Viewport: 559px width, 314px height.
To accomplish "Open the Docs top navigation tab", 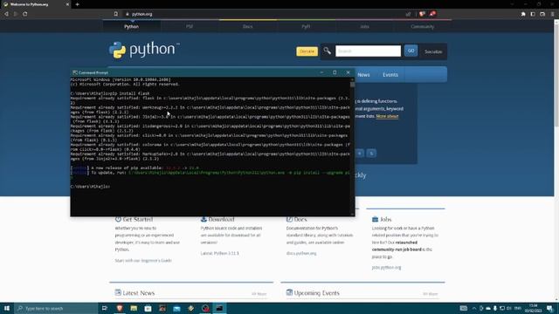I will click(248, 26).
